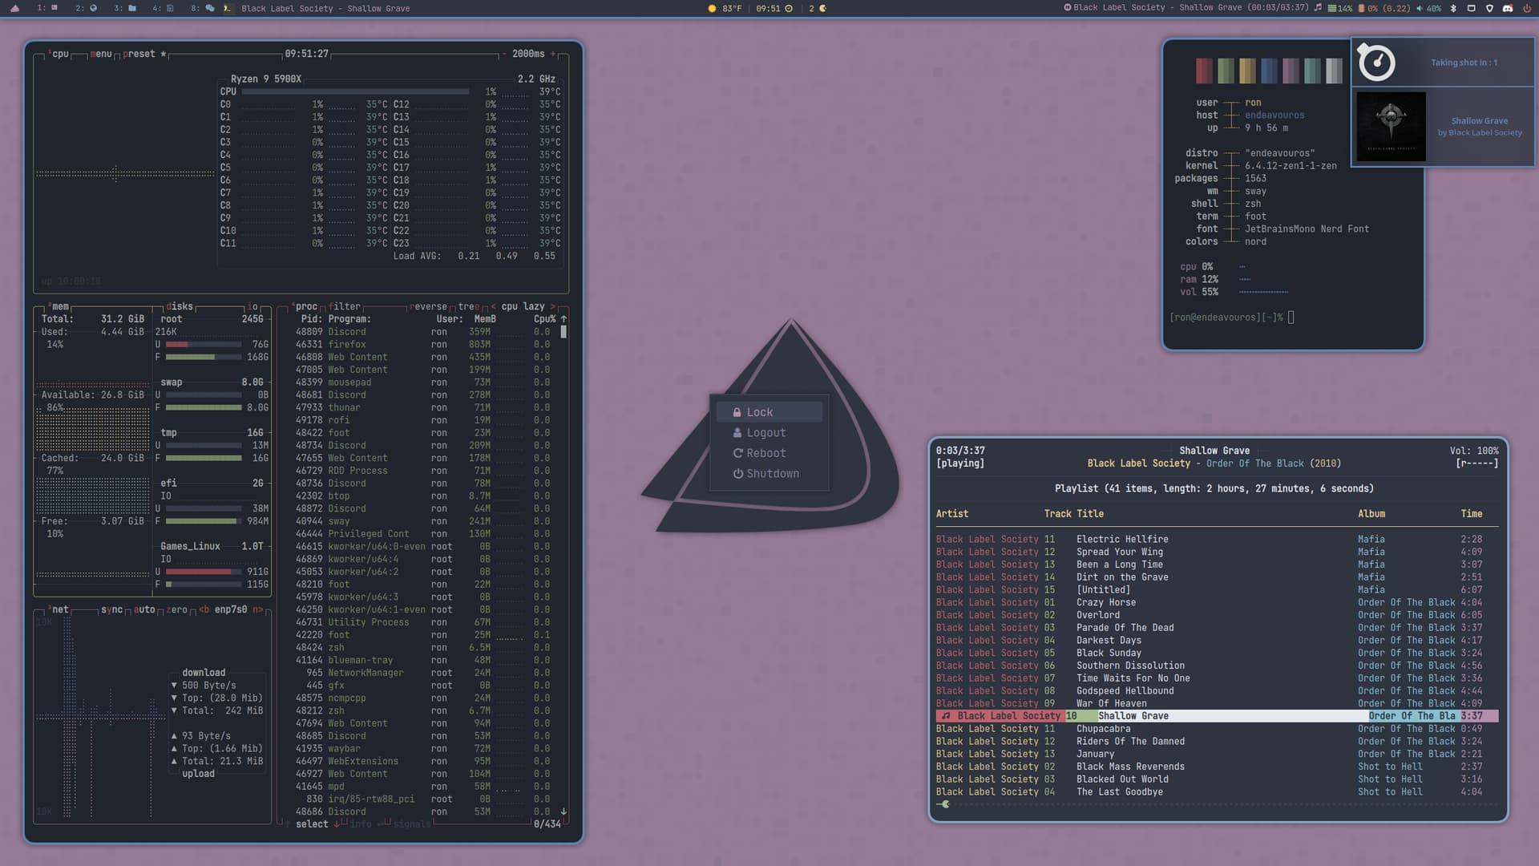
Task: Click the CPU usage 0% icon
Action: click(x=1361, y=8)
